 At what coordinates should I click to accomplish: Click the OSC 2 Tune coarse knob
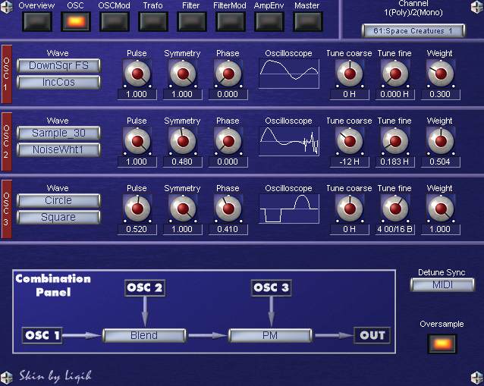[x=349, y=142]
